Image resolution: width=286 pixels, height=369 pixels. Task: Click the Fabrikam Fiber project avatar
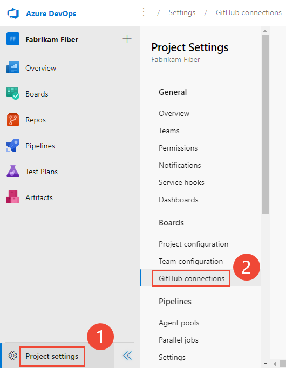click(13, 39)
